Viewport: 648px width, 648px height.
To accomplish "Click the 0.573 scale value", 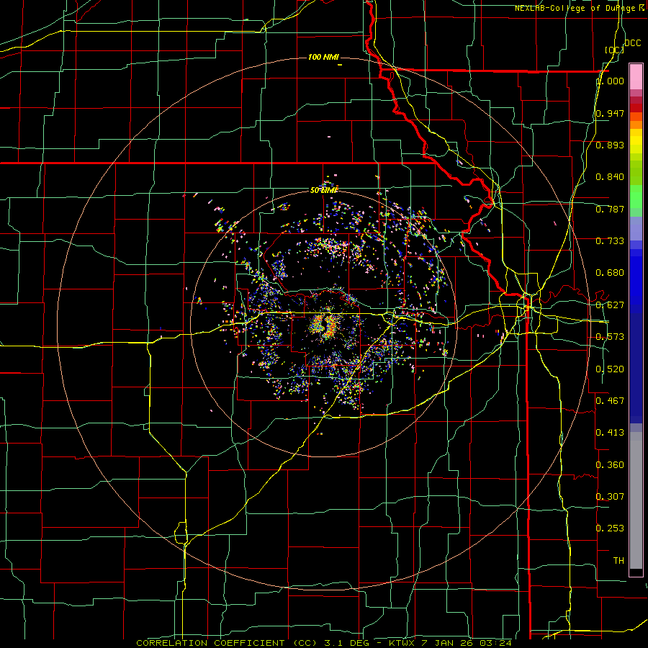I will pos(610,337).
